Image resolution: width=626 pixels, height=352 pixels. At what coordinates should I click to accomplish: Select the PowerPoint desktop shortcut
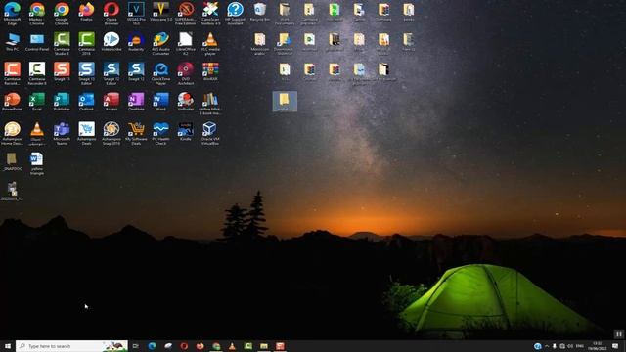[x=12, y=102]
